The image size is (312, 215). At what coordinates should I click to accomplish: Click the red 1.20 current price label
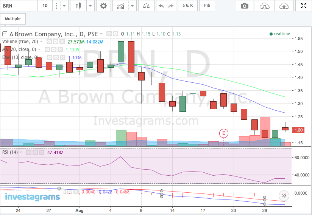click(298, 130)
